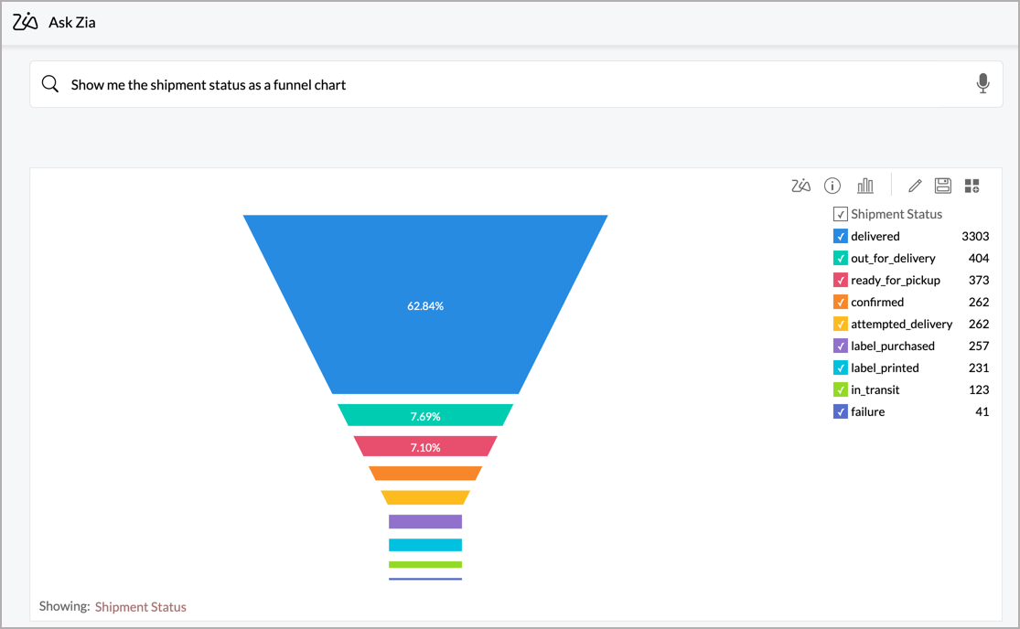1020x629 pixels.
Task: Uncheck the Shipment Status legend checkbox
Action: [840, 214]
